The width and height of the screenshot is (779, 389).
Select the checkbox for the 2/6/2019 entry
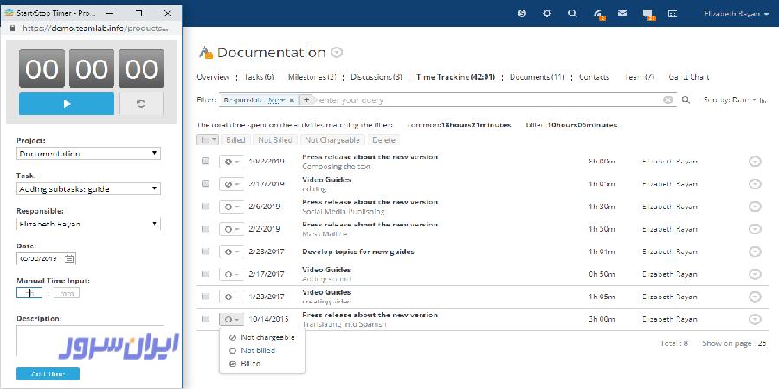click(x=205, y=207)
